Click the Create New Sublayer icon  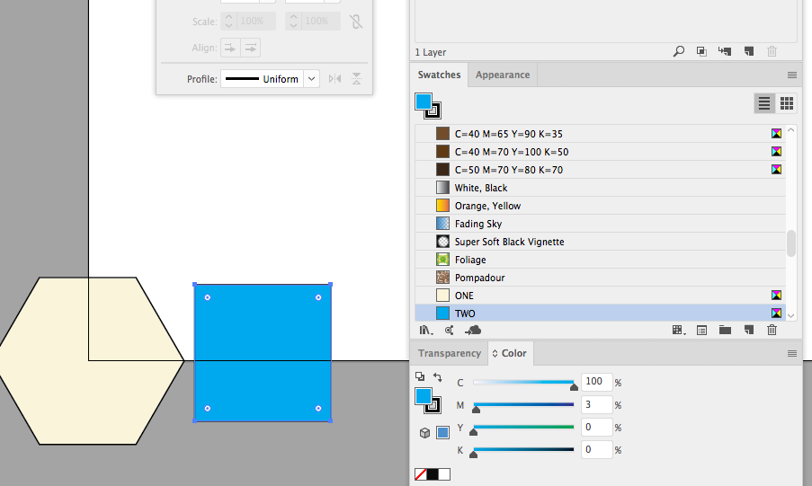coord(725,51)
